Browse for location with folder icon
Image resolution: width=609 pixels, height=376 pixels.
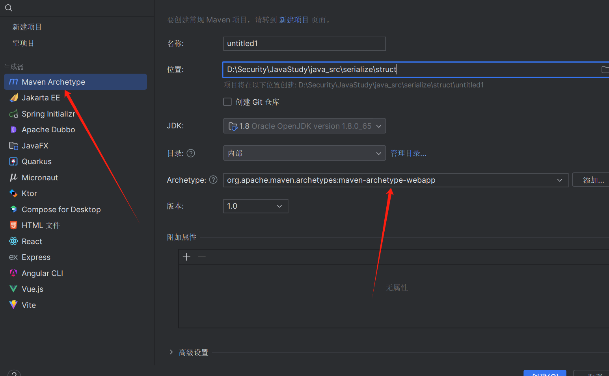(x=605, y=70)
